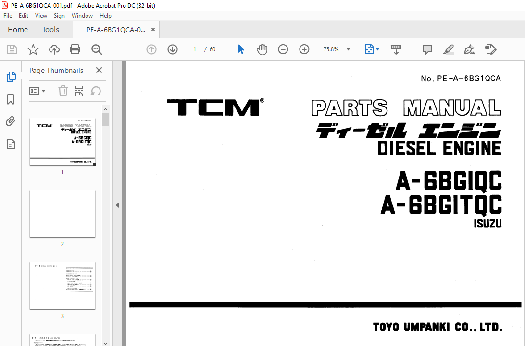
Task: Click the 'A-6BGITQC' model text
Action: pos(441,204)
